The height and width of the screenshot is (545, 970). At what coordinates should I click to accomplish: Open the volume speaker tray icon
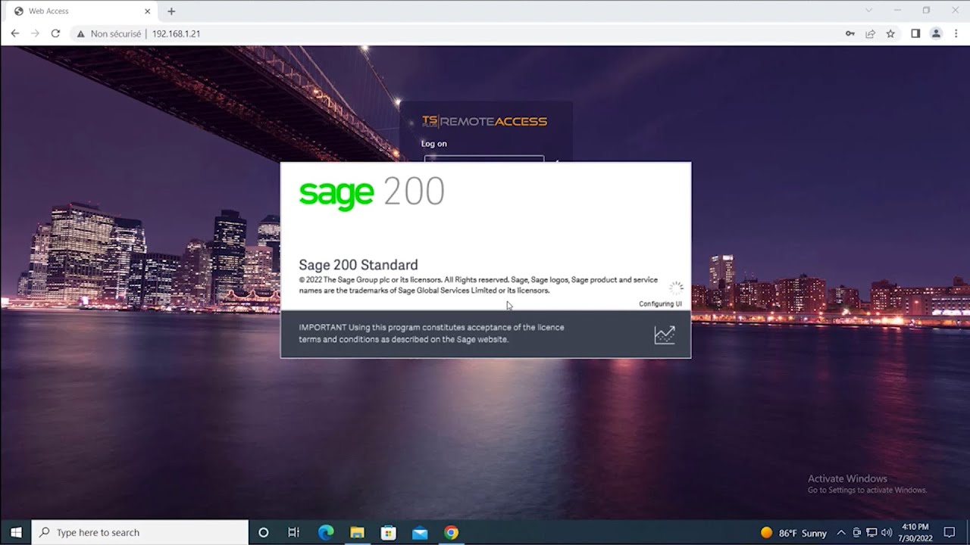pyautogui.click(x=887, y=533)
